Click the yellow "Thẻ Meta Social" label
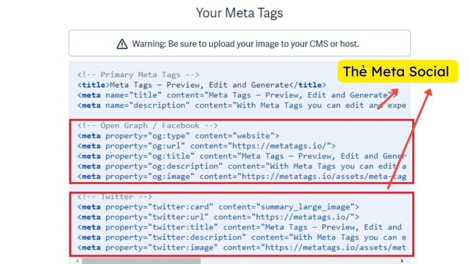470x264 pixels. pyautogui.click(x=397, y=71)
